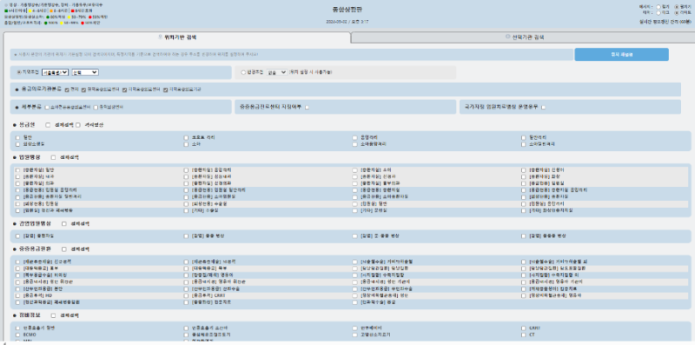Check 외상소생실 checkbox
695x345 pixels.
pyautogui.click(x=17, y=144)
